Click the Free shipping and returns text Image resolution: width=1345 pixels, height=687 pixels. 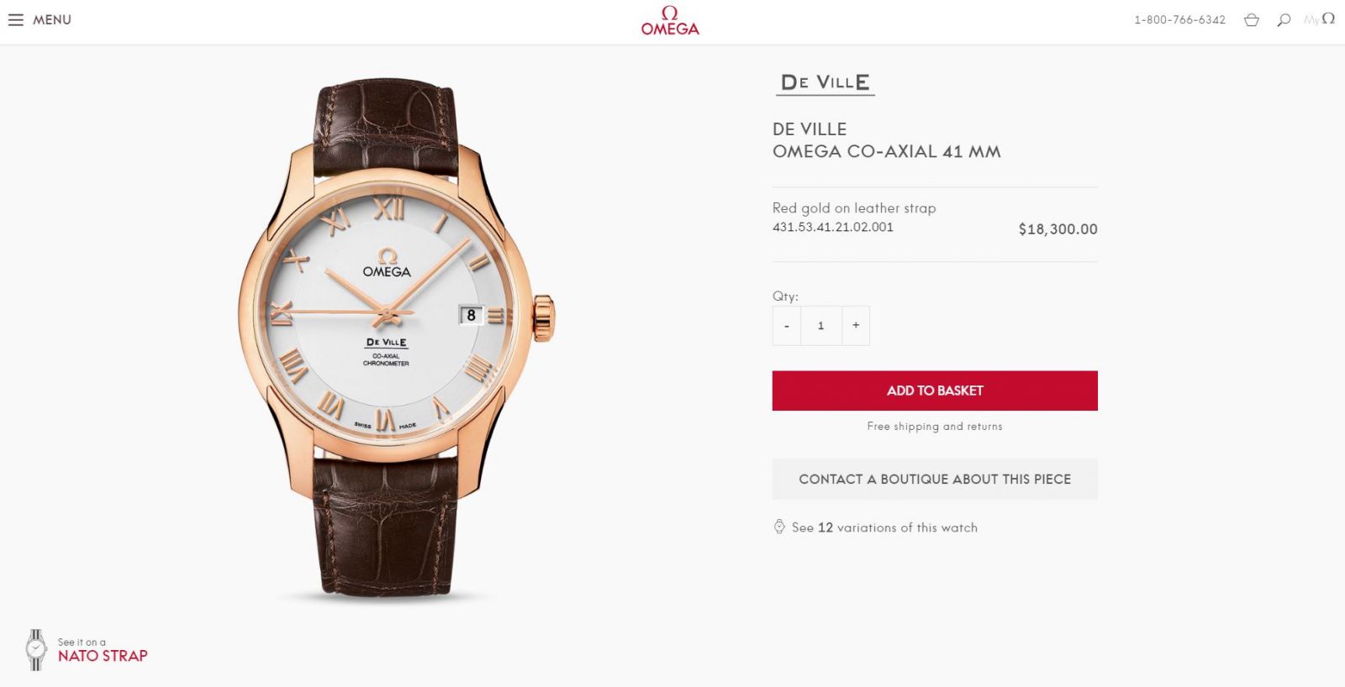pos(935,427)
